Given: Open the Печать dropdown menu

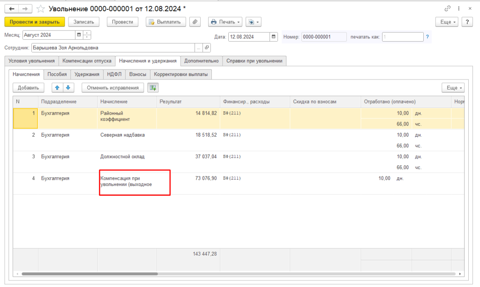Looking at the screenshot, I should pos(225,22).
